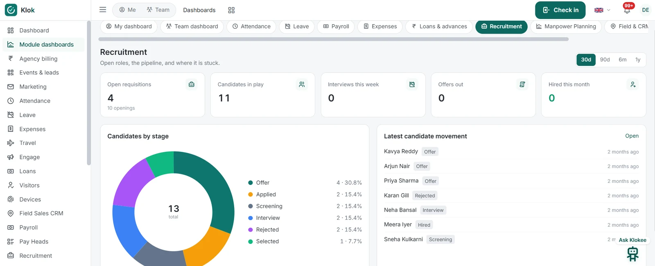The width and height of the screenshot is (655, 266).
Task: Open the Manpower Planning tab
Action: pyautogui.click(x=566, y=26)
